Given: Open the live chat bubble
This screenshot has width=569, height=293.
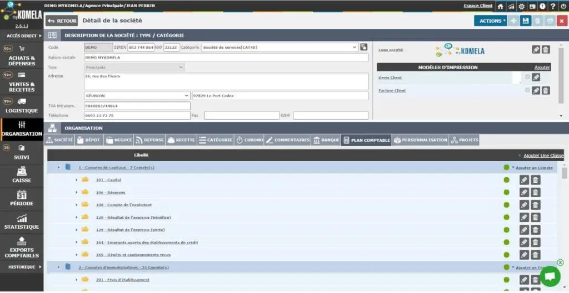Looking at the screenshot, I should 550,276.
